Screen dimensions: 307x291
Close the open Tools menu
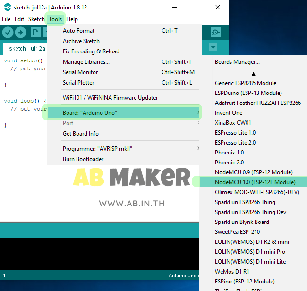[55, 19]
